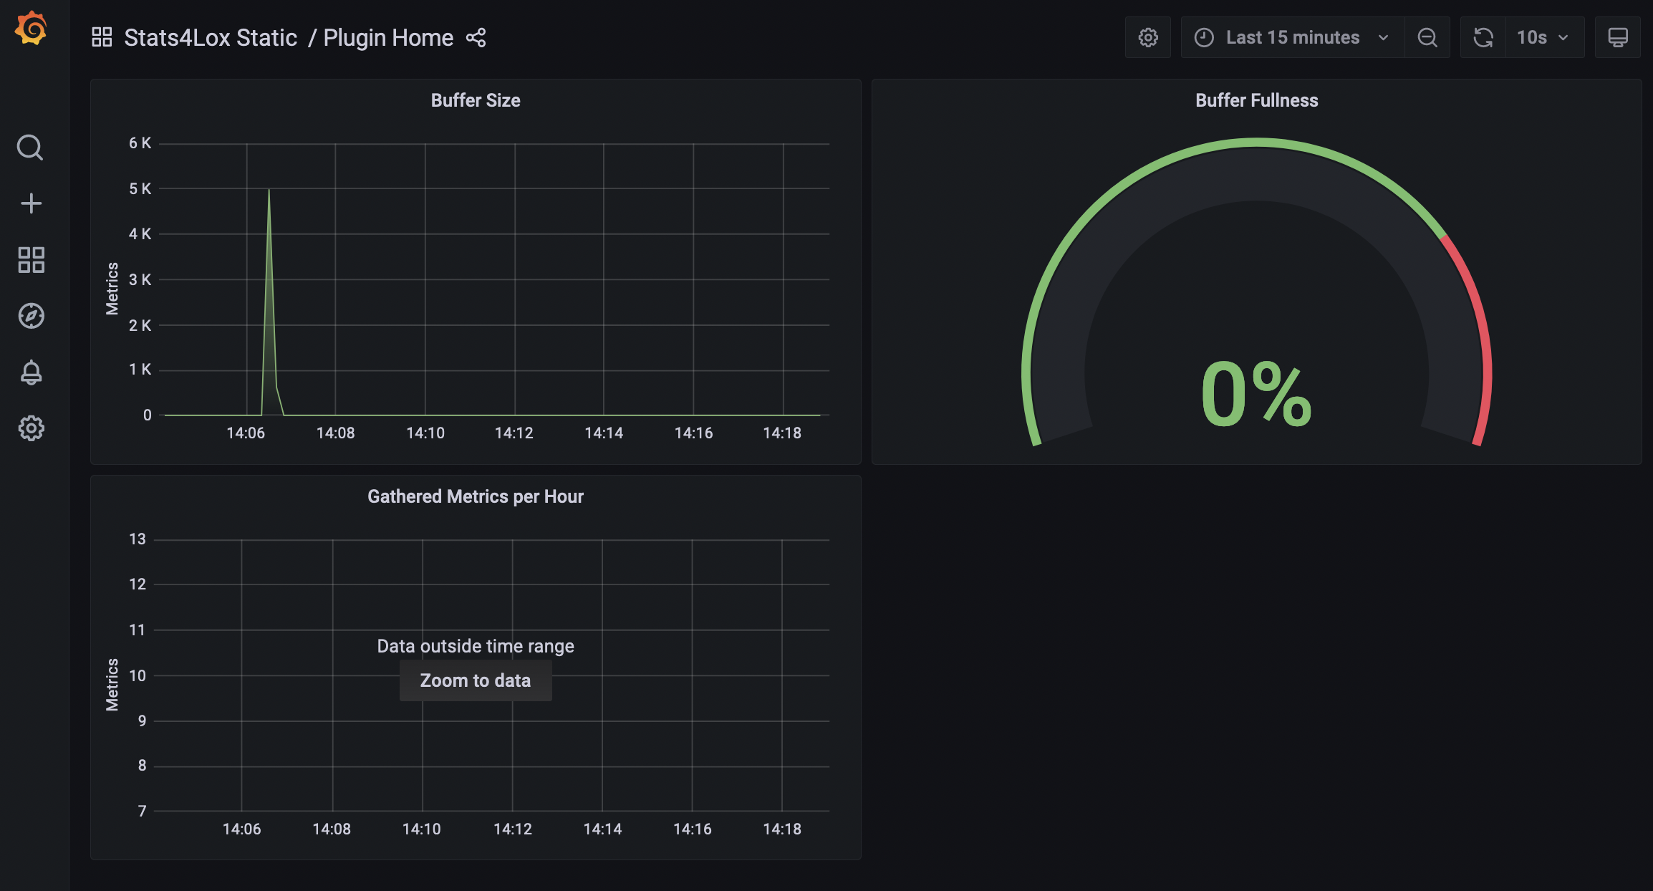The width and height of the screenshot is (1653, 891).
Task: Open the search dashboards icon
Action: 30,148
